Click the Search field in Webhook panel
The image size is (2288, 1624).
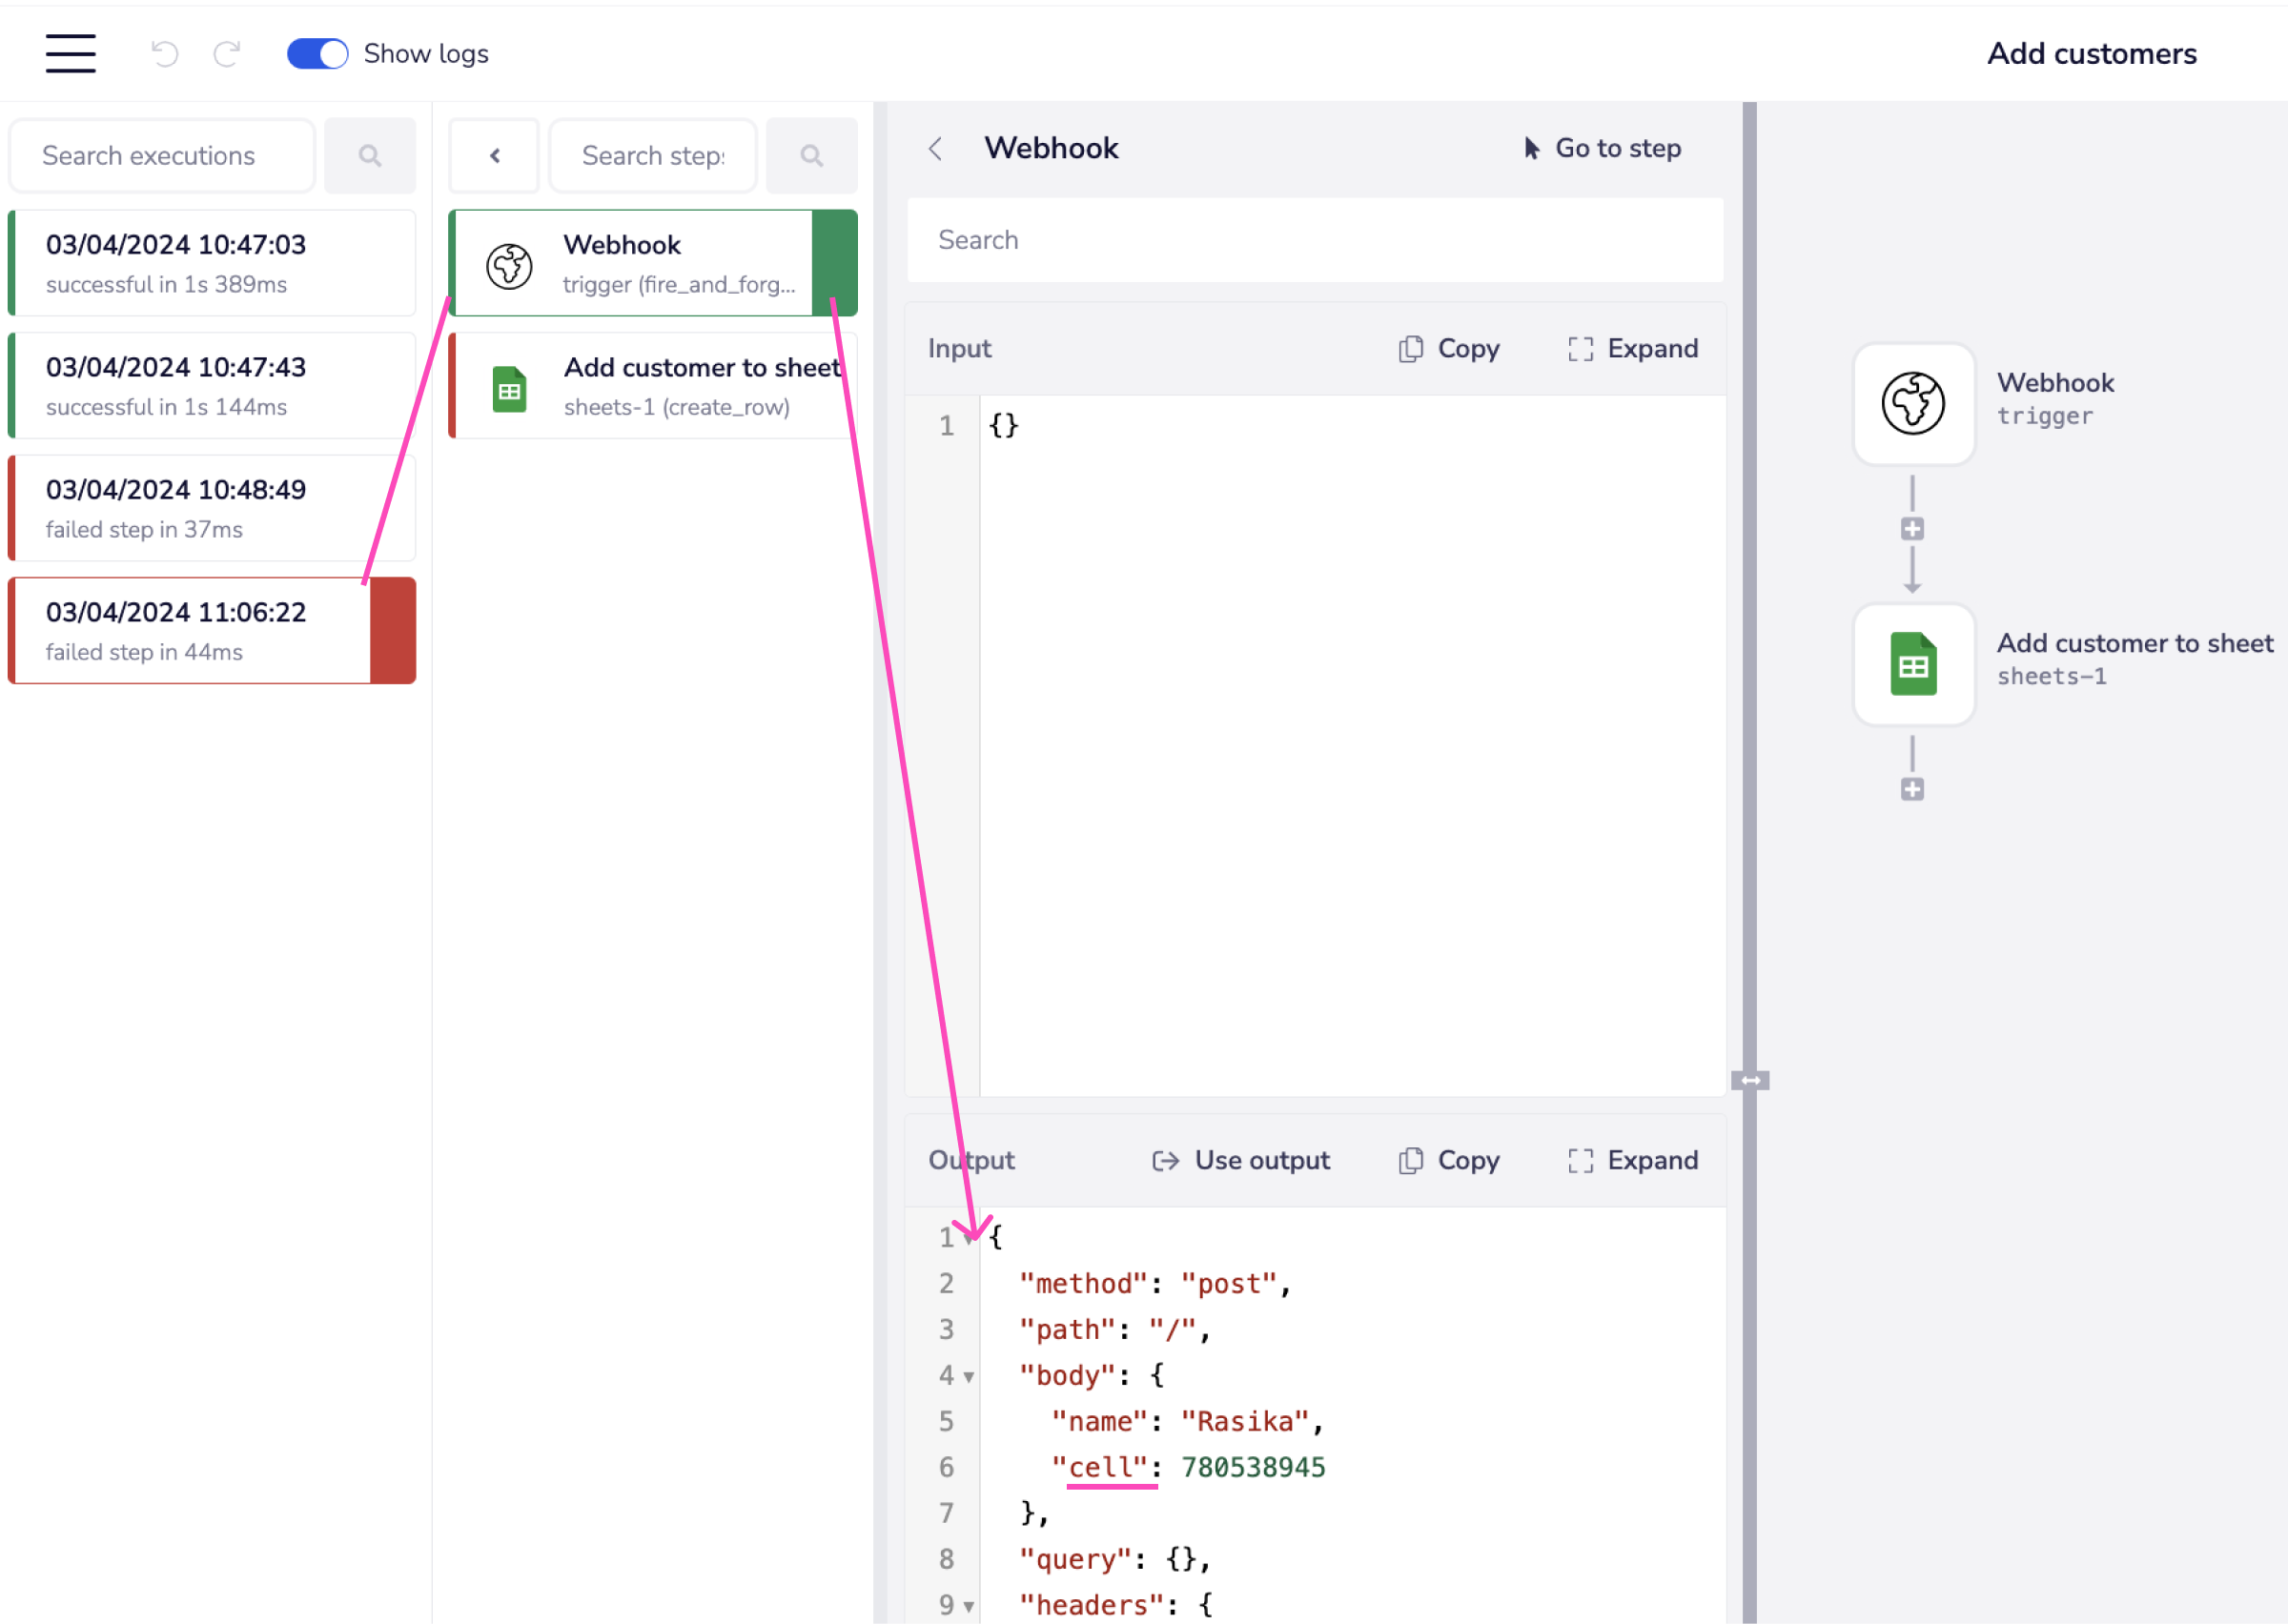1314,240
